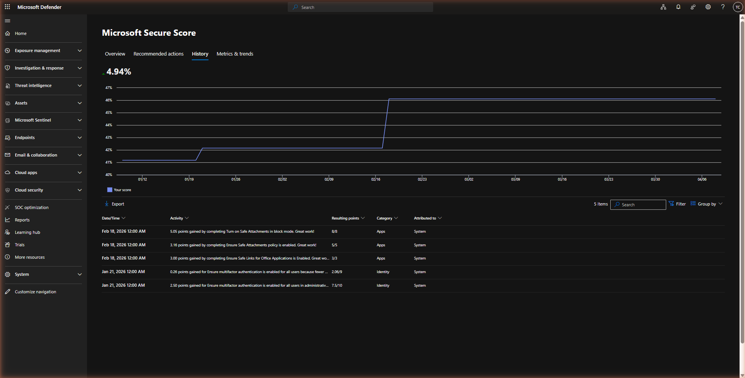Screen dimensions: 745x378
Task: Click the Reports chart icon
Action: click(7, 220)
